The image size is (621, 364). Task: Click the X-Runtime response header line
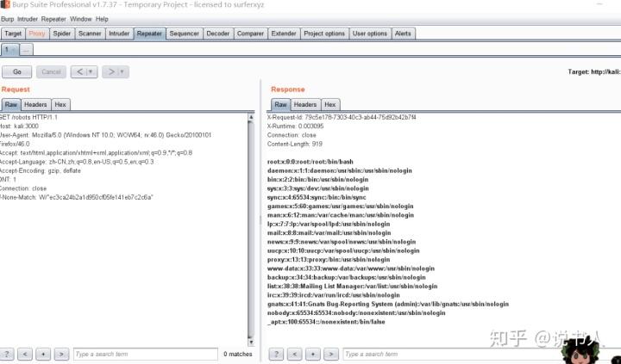(295, 126)
